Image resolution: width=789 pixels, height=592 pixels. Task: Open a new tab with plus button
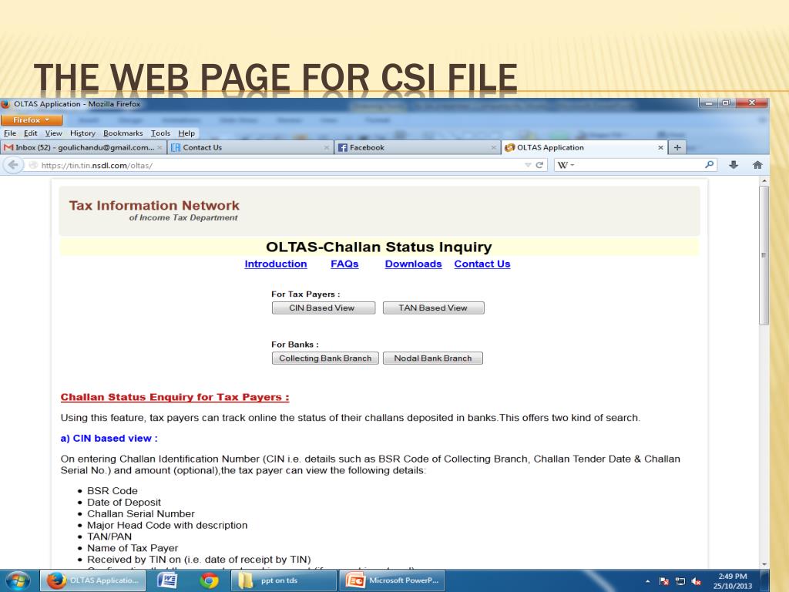tap(677, 147)
